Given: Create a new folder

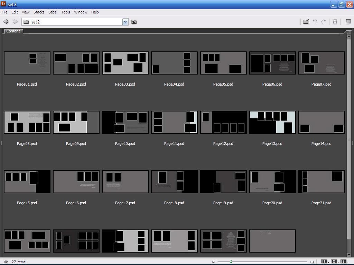Looking at the screenshot, I should [306, 22].
